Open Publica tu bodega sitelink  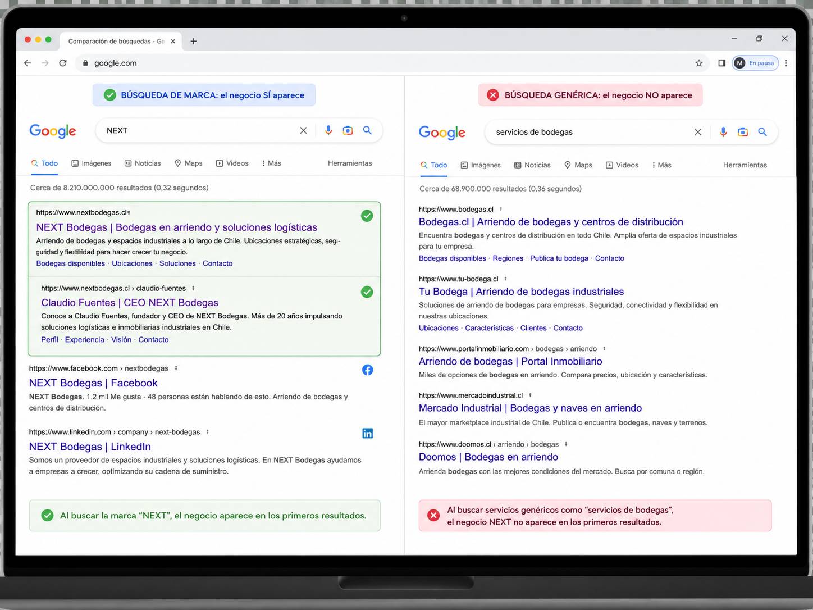559,258
